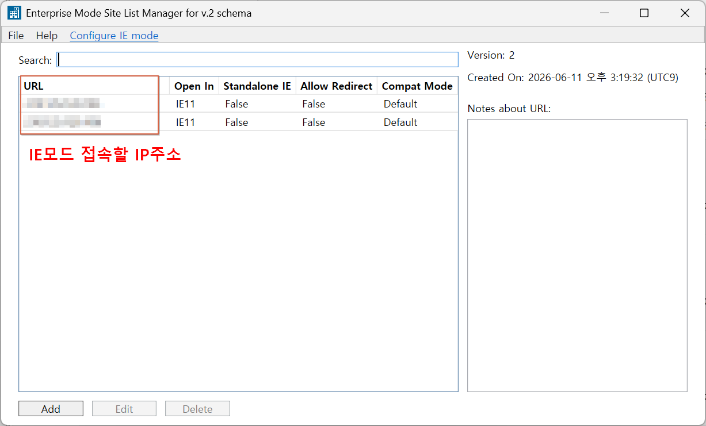Sort by the URL column header
706x426 pixels.
click(x=94, y=86)
